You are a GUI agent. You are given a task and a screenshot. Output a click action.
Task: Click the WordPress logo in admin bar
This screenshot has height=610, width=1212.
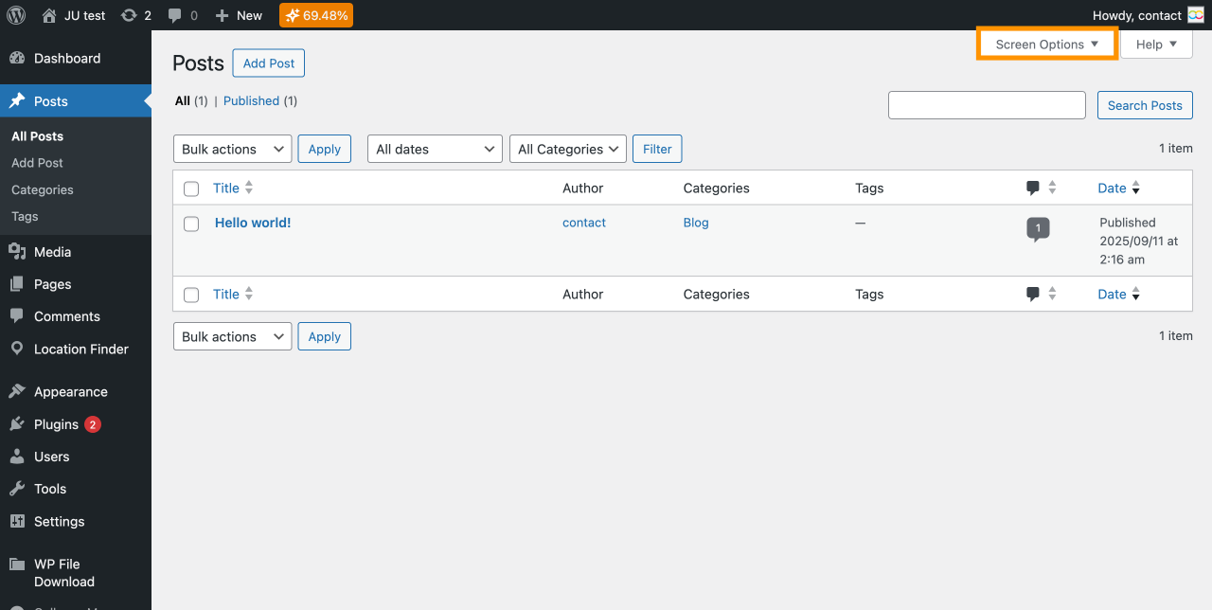click(x=16, y=15)
